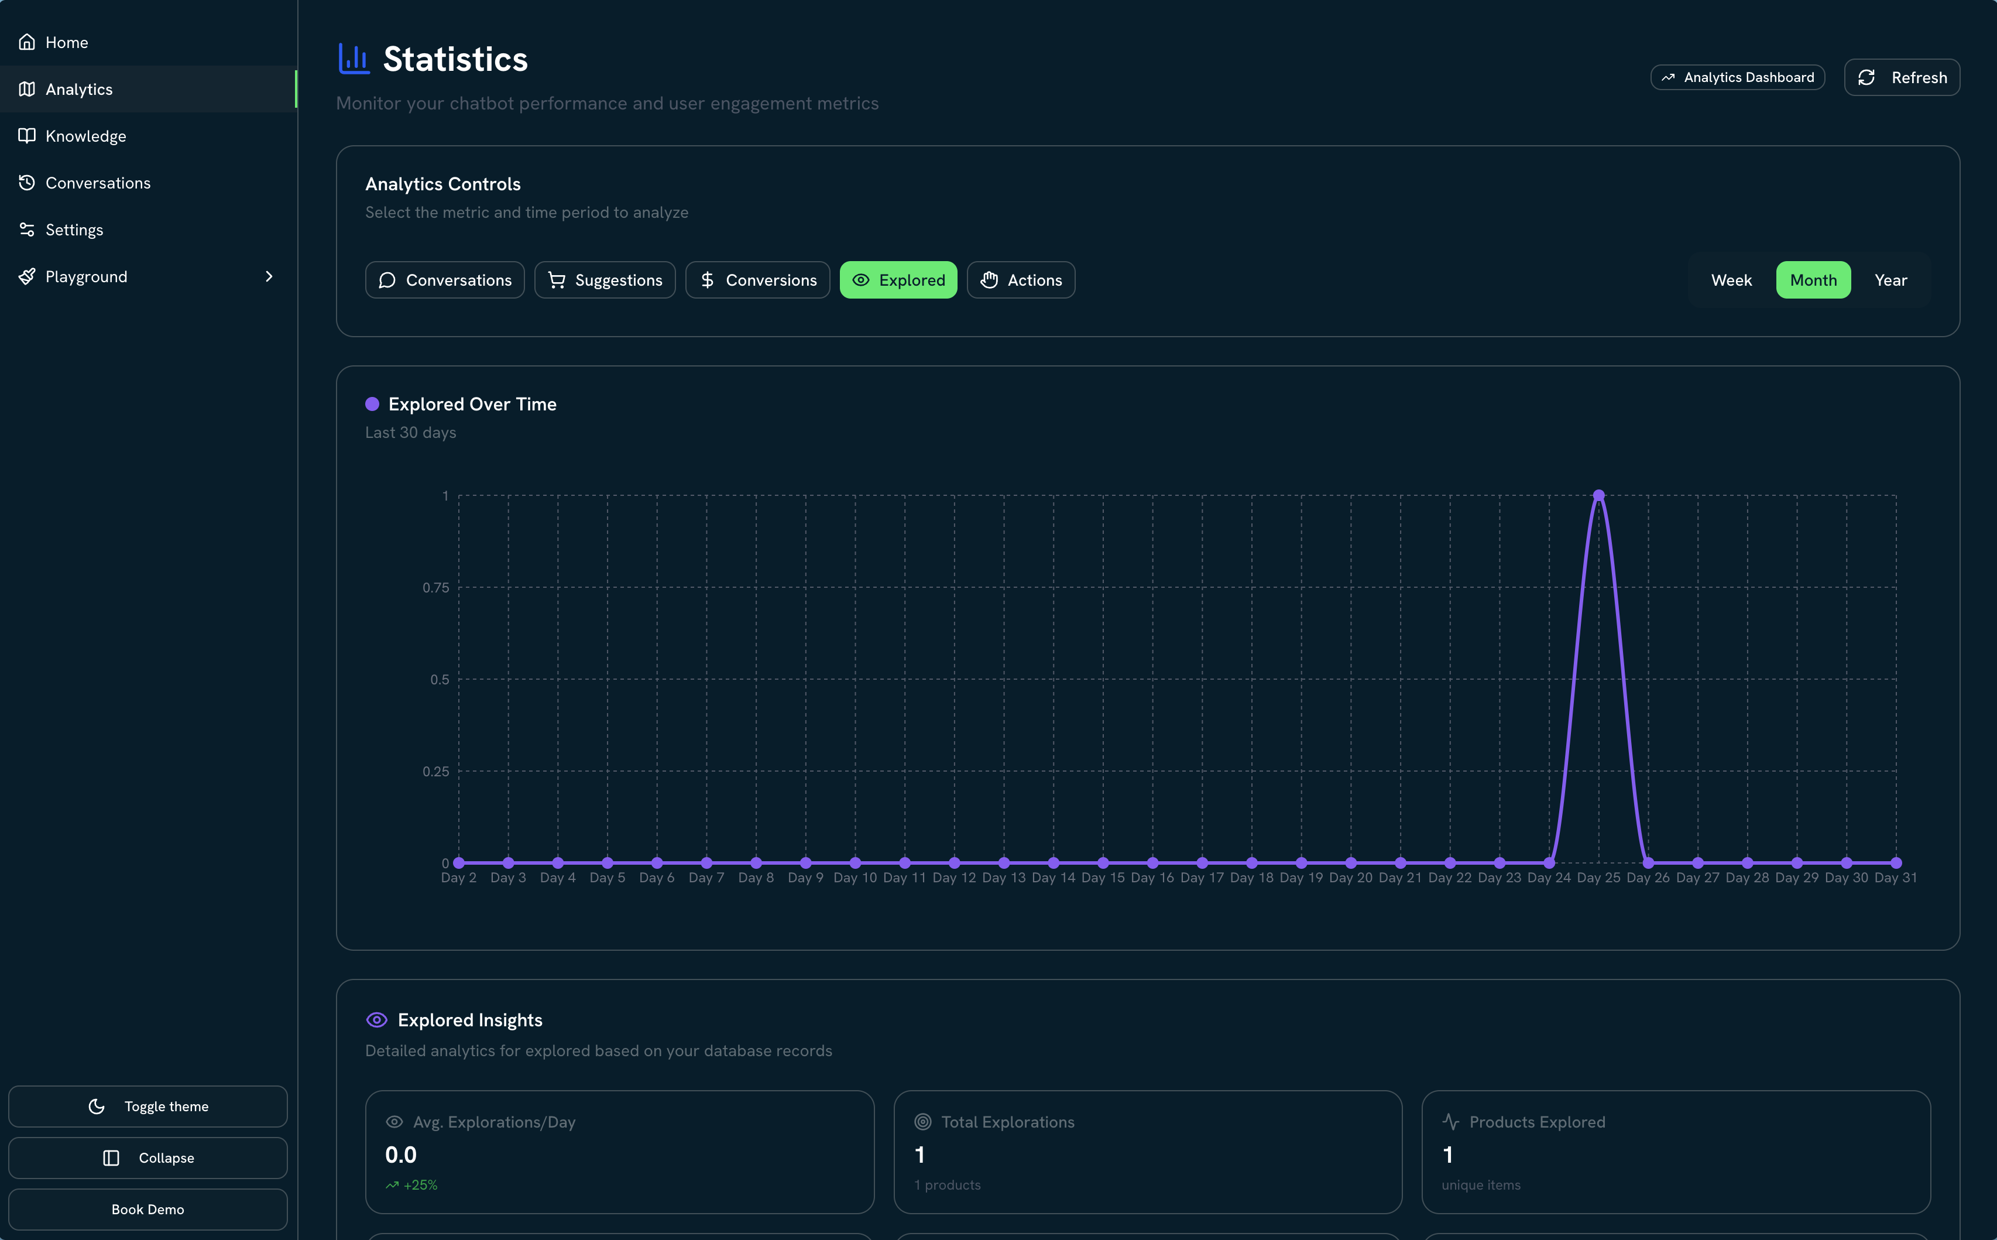Viewport: 1997px width, 1240px height.
Task: Enable the Year time period
Action: pyautogui.click(x=1890, y=280)
